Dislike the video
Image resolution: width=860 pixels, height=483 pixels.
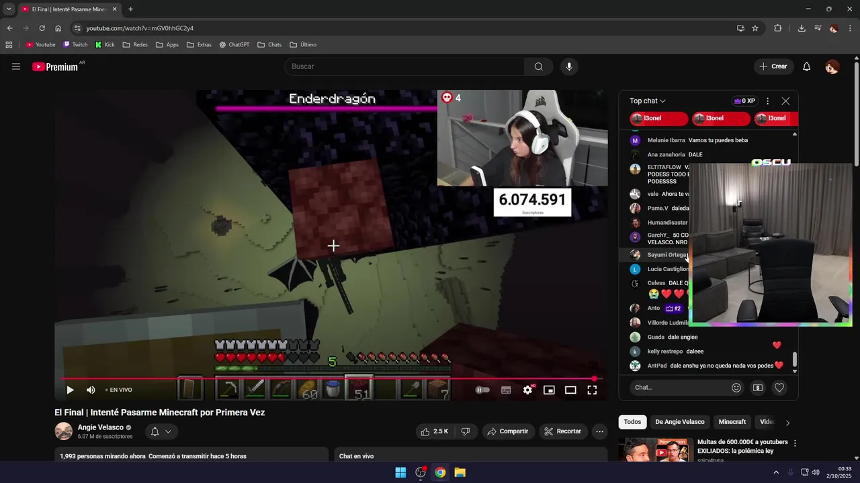tap(465, 431)
